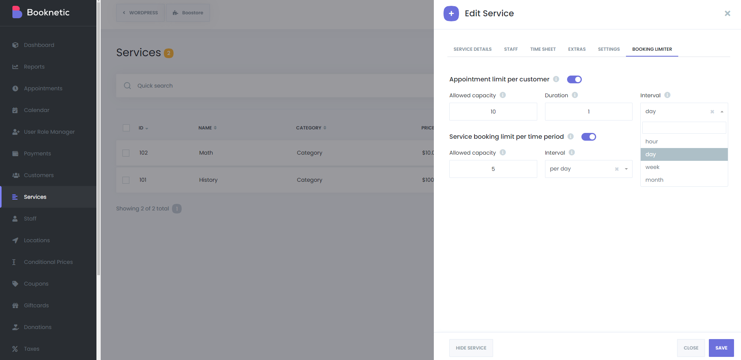The width and height of the screenshot is (741, 360).
Task: Click the SAVE button
Action: pyautogui.click(x=721, y=348)
